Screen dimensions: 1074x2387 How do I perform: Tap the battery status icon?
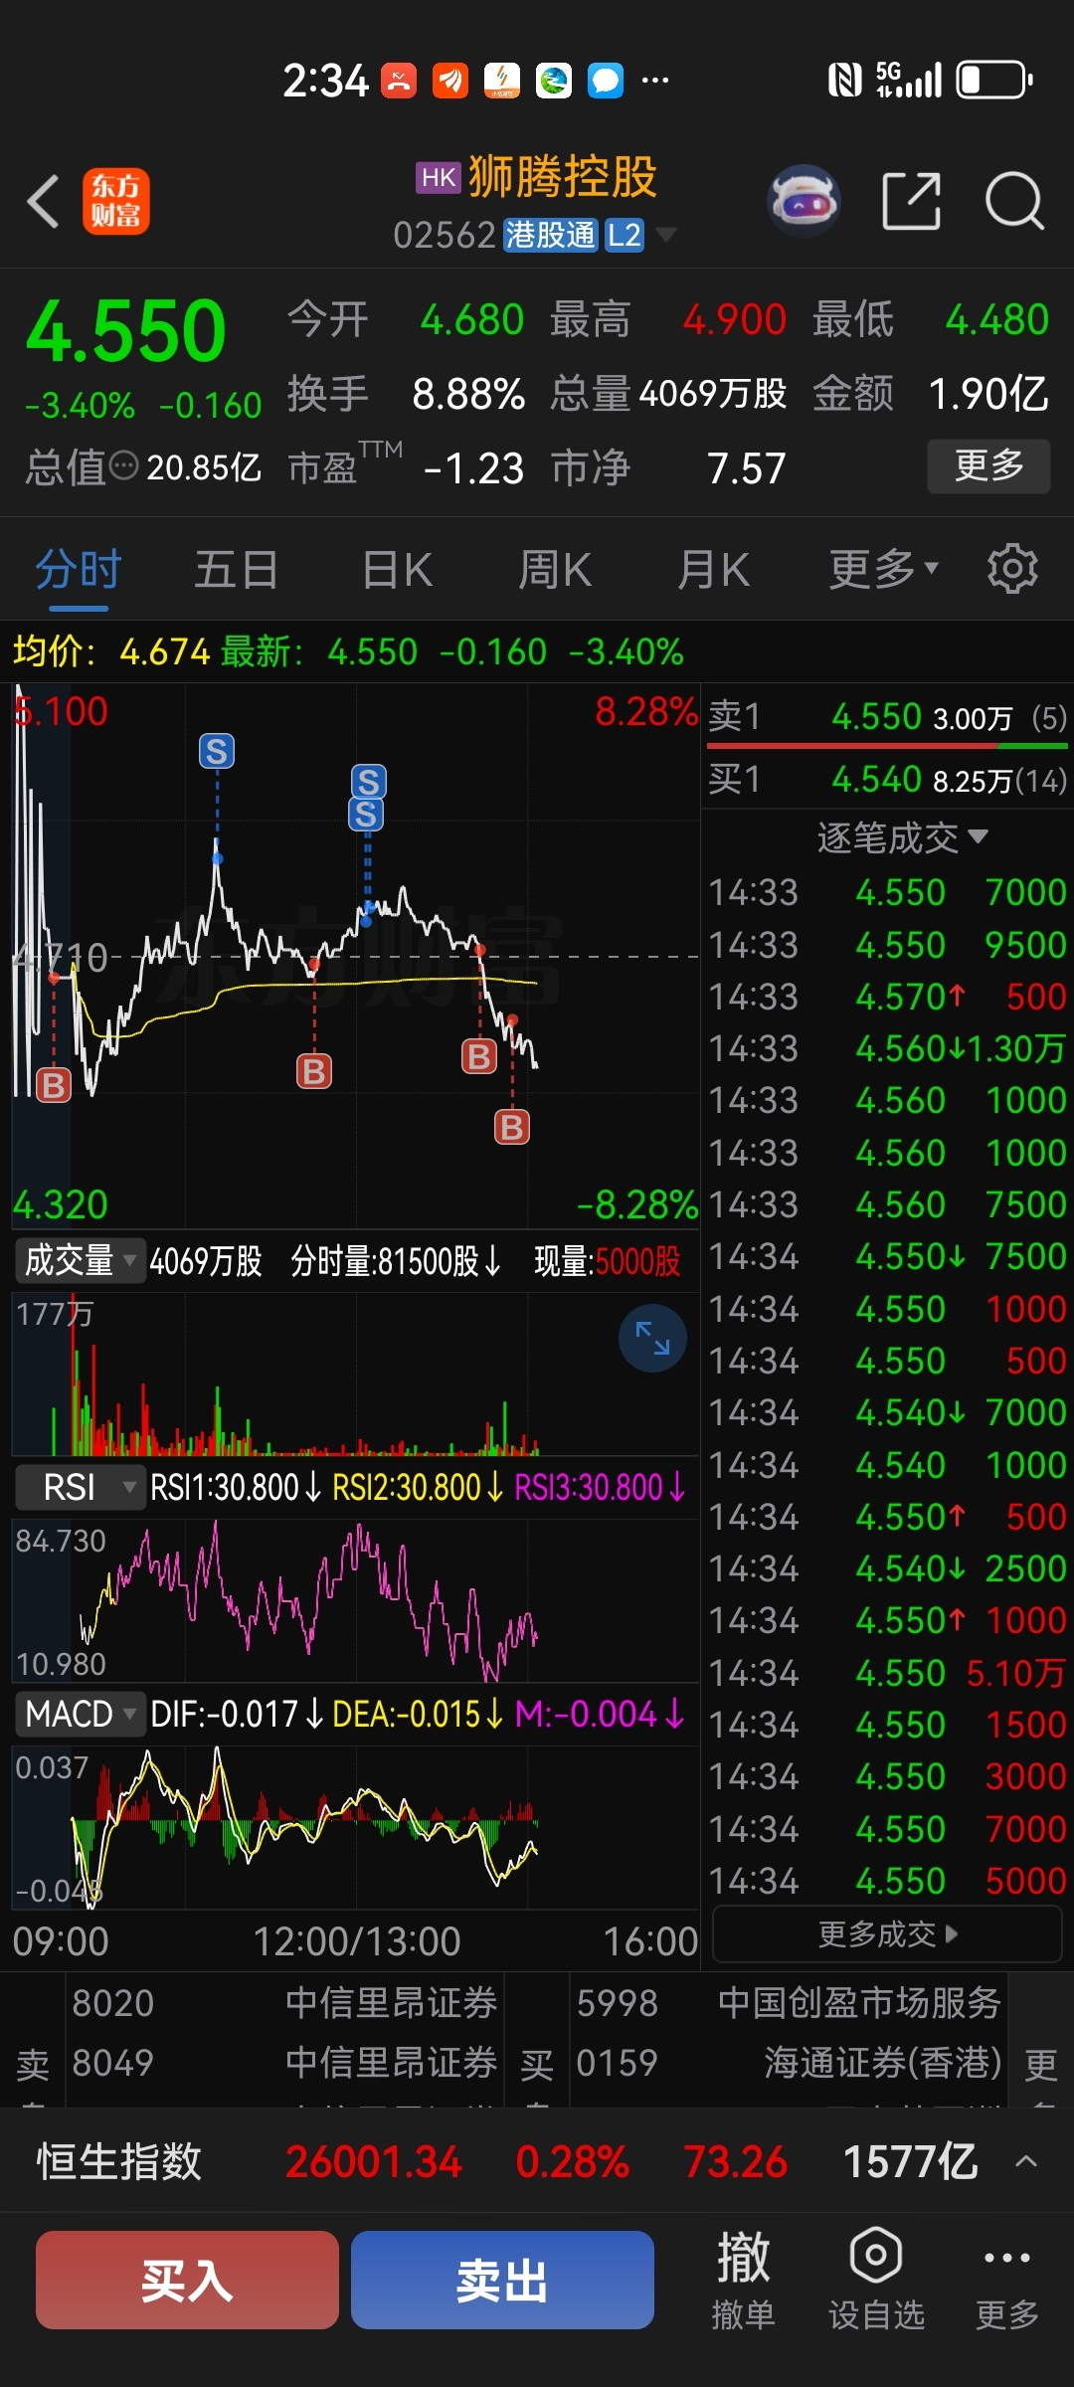point(994,81)
